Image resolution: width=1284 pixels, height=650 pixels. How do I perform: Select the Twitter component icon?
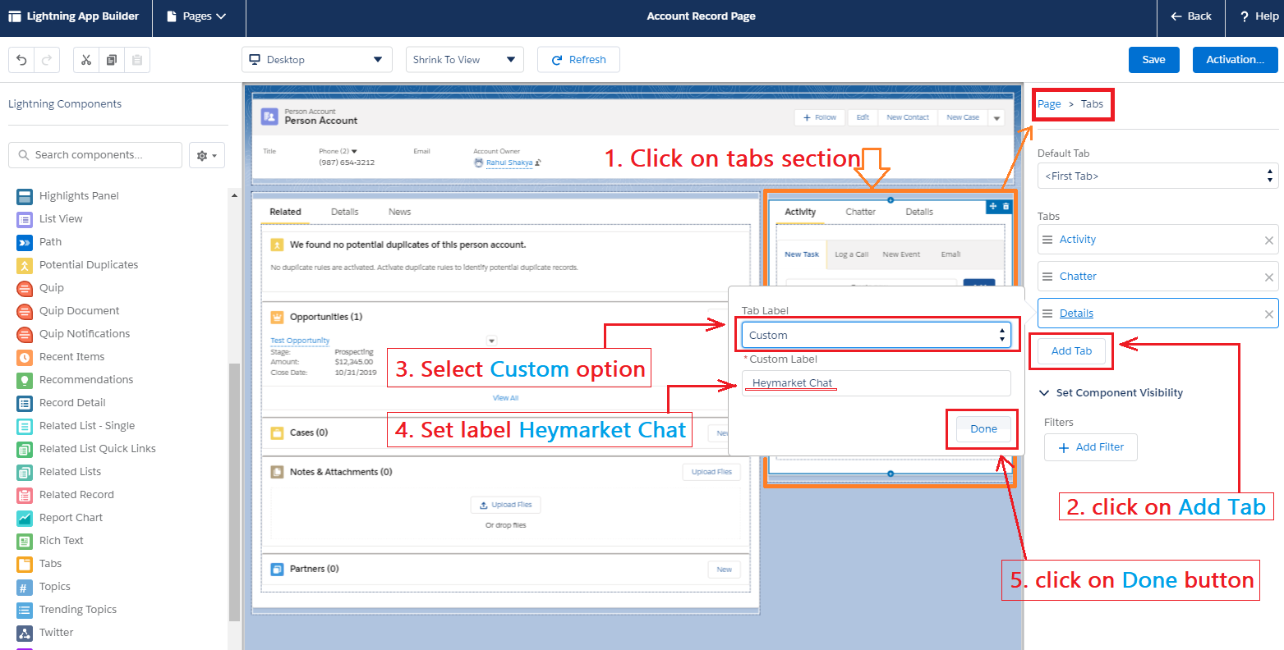[x=24, y=632]
